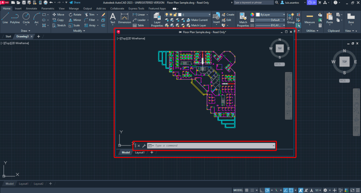Select the Arc tool
The height and width of the screenshot is (193, 361).
coord(36,18)
